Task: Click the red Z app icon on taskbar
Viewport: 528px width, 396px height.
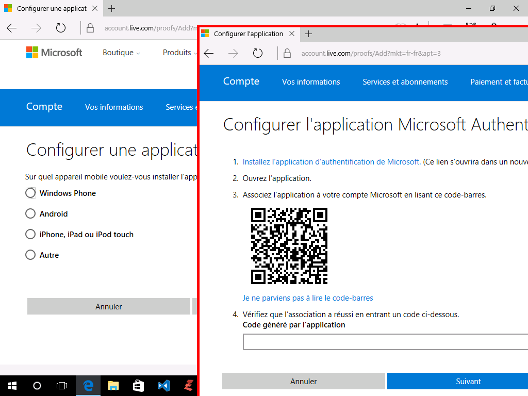Action: coord(189,386)
